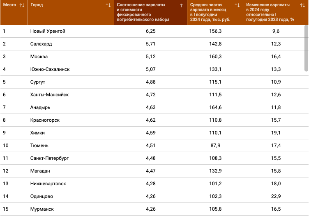The width and height of the screenshot is (318, 216).
Task: Sort by Средняя чистая зарплата arrows
Action: tap(237, 5)
